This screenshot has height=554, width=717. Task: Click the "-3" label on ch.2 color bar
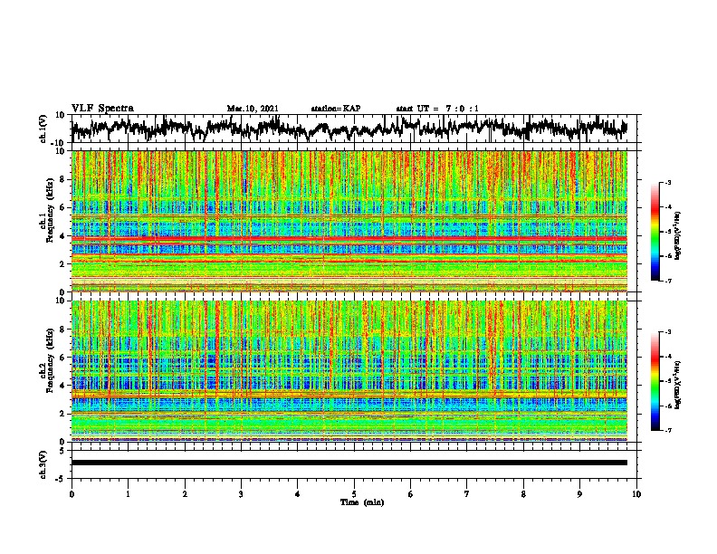[668, 332]
